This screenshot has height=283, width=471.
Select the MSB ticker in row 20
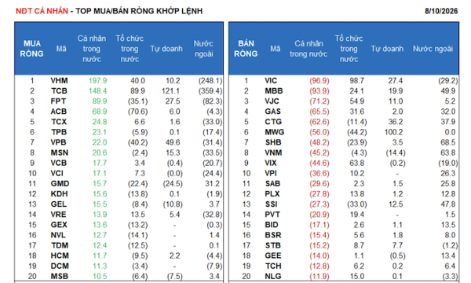tap(59, 276)
